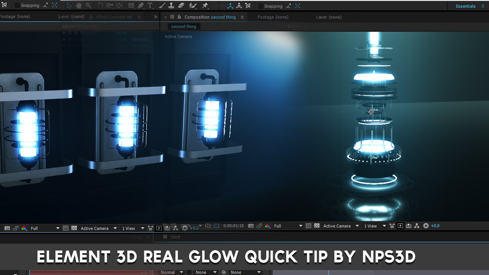Open the Effect Controls ref tab
Viewport: 489px width, 275px height.
click(115, 17)
